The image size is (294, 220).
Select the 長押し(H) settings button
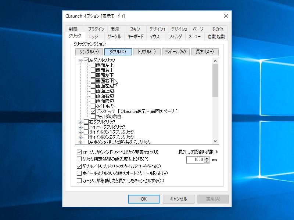tap(204, 52)
